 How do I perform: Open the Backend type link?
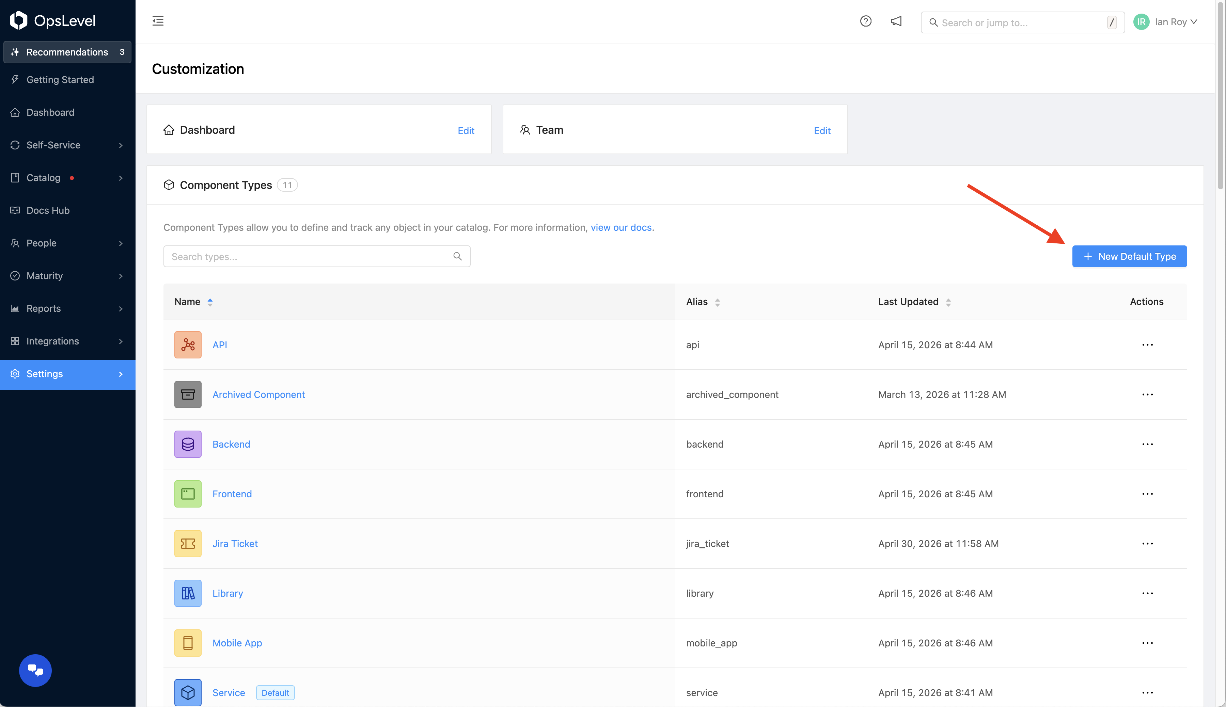[x=231, y=444]
